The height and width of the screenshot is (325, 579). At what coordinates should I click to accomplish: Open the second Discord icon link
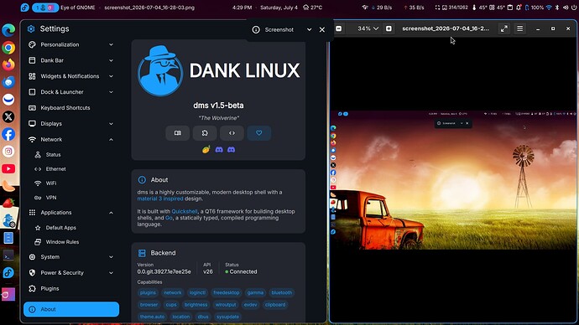(x=231, y=150)
